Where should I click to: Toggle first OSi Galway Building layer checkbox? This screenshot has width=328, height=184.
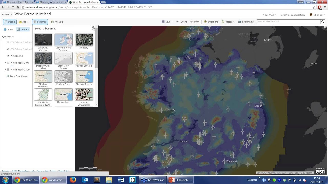click(x=8, y=42)
